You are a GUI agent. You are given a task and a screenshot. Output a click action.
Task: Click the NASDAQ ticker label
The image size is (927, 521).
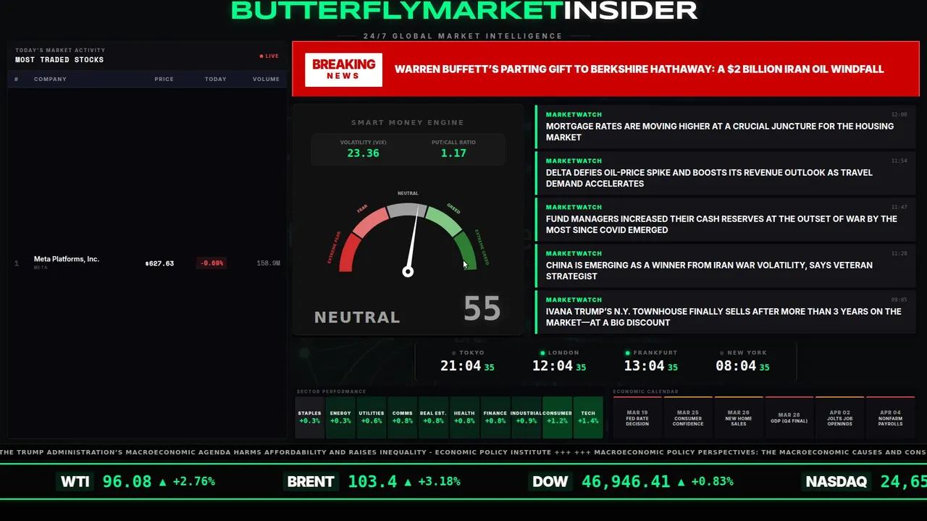point(836,481)
